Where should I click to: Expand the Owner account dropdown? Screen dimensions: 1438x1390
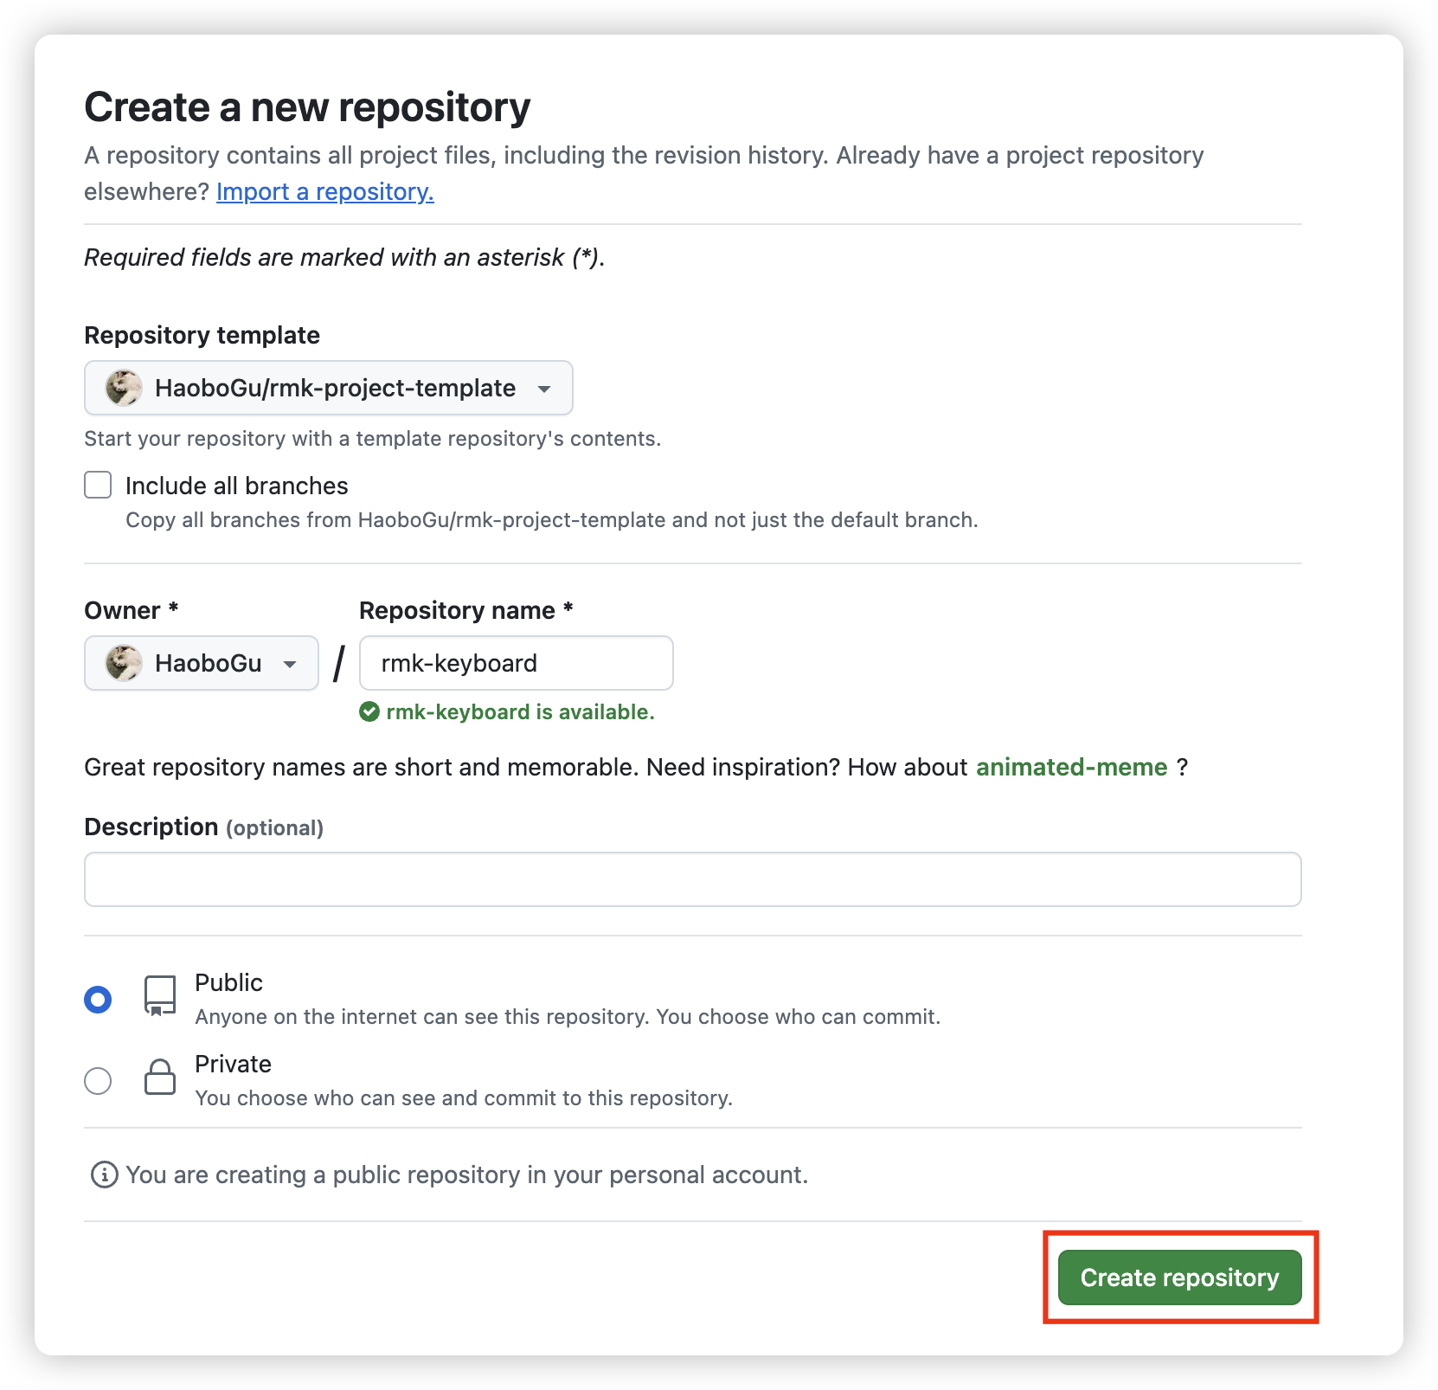click(x=201, y=663)
